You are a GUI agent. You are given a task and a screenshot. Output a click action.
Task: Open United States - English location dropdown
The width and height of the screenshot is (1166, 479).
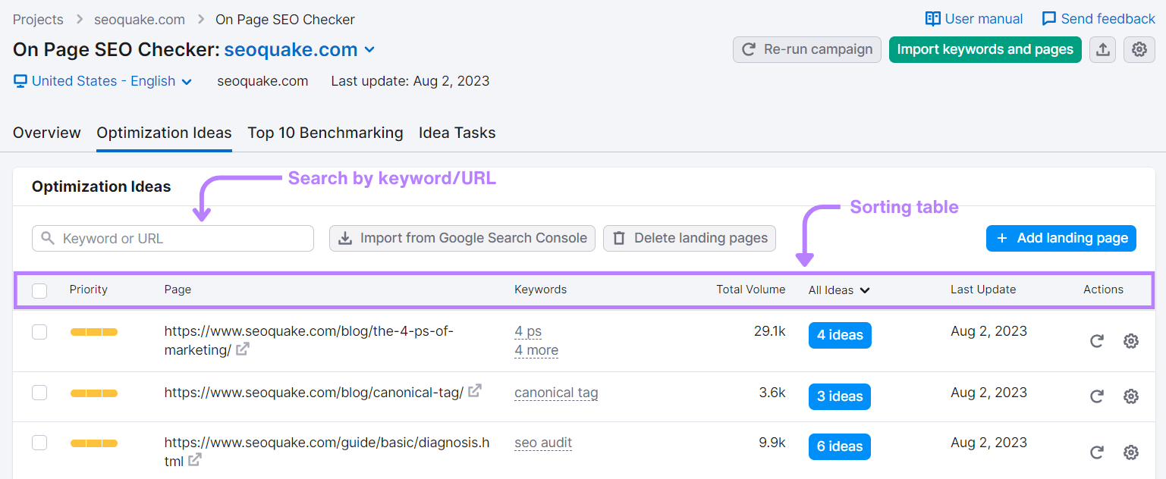pos(103,81)
